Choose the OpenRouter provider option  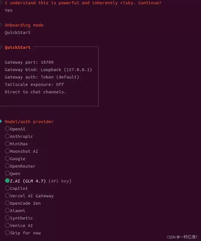click(x=7, y=166)
